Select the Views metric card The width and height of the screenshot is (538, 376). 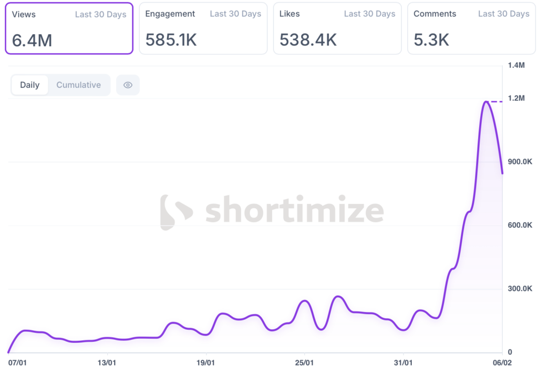click(x=69, y=28)
